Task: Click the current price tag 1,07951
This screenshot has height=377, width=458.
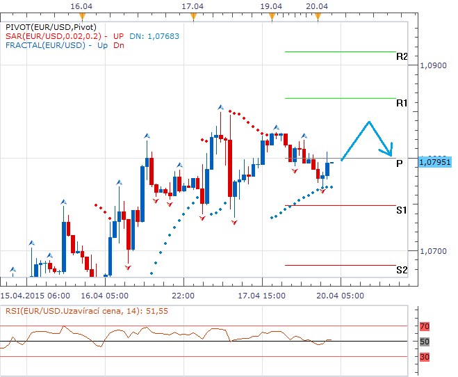Action: (435, 162)
